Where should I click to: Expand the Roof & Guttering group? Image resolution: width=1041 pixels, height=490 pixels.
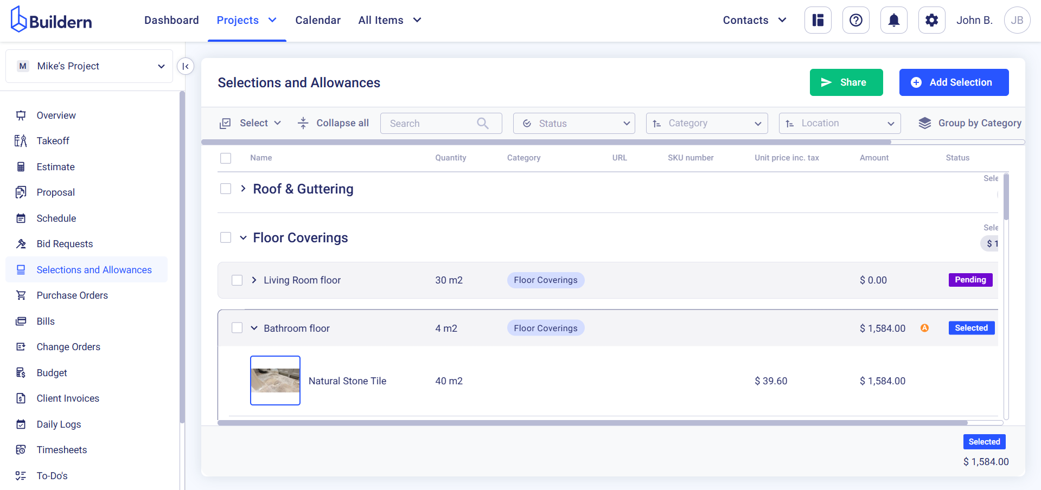click(243, 189)
